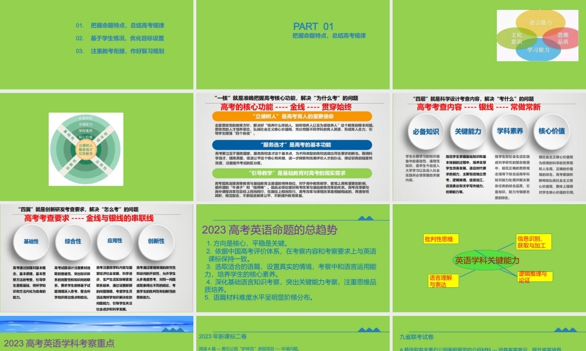Click the heading 2023 高考英语命题的总趋势
This screenshot has height=351, width=586.
click(270, 230)
